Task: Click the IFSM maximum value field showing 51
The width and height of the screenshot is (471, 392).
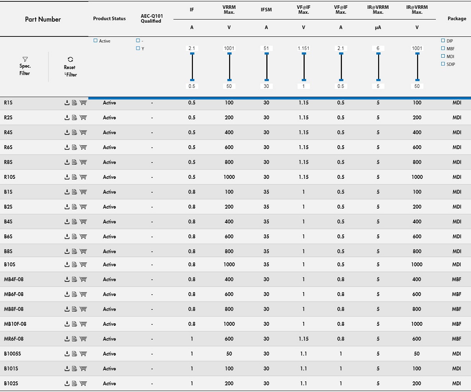Action: tap(266, 48)
